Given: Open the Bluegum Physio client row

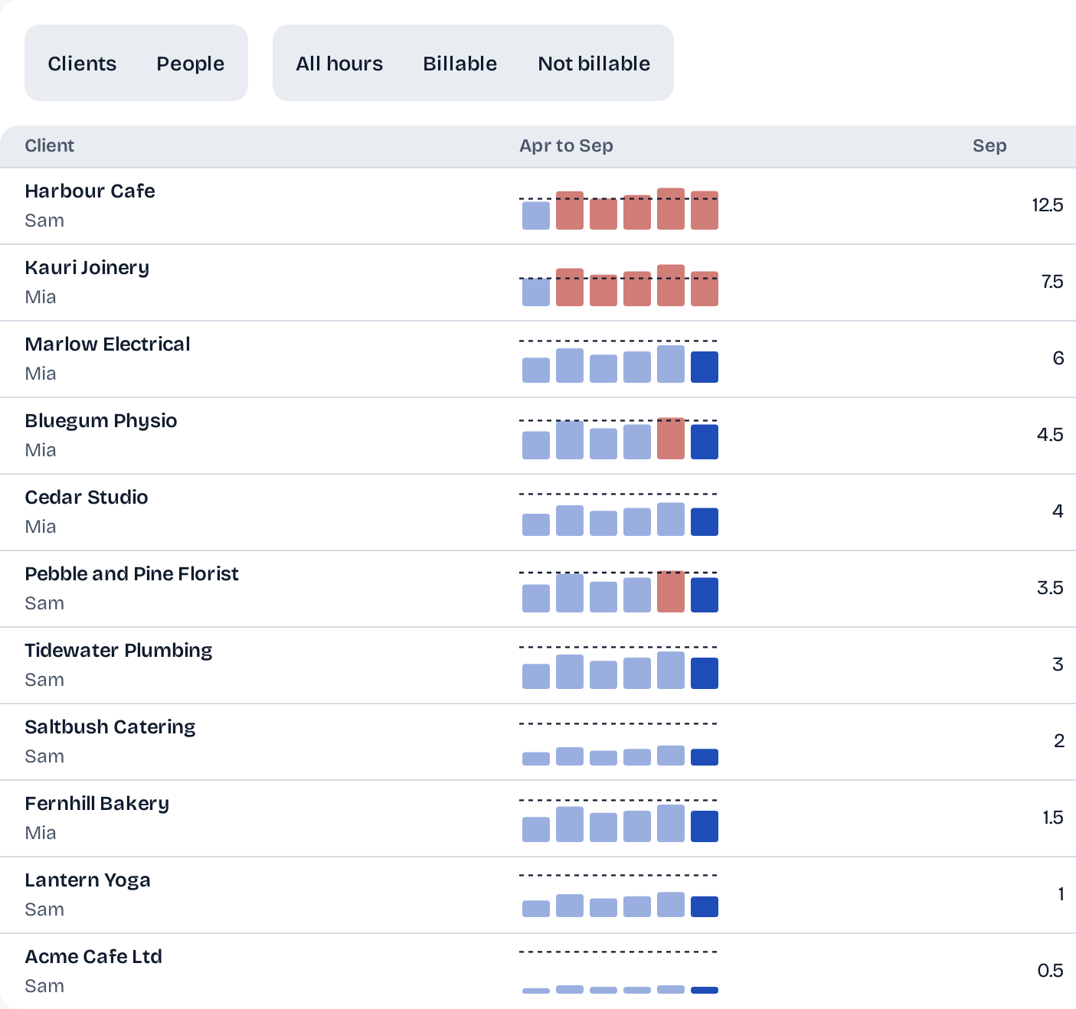Looking at the screenshot, I should coord(538,436).
